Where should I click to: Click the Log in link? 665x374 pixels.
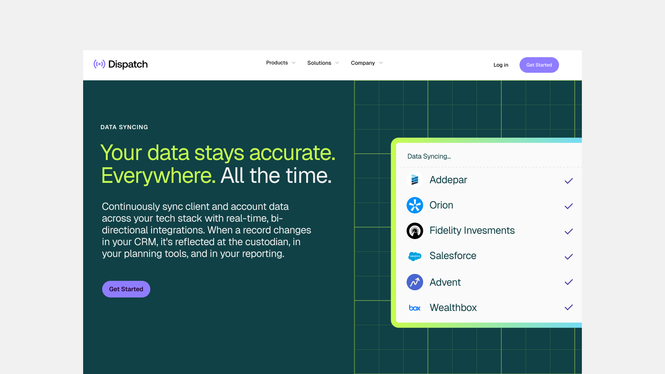coord(501,65)
